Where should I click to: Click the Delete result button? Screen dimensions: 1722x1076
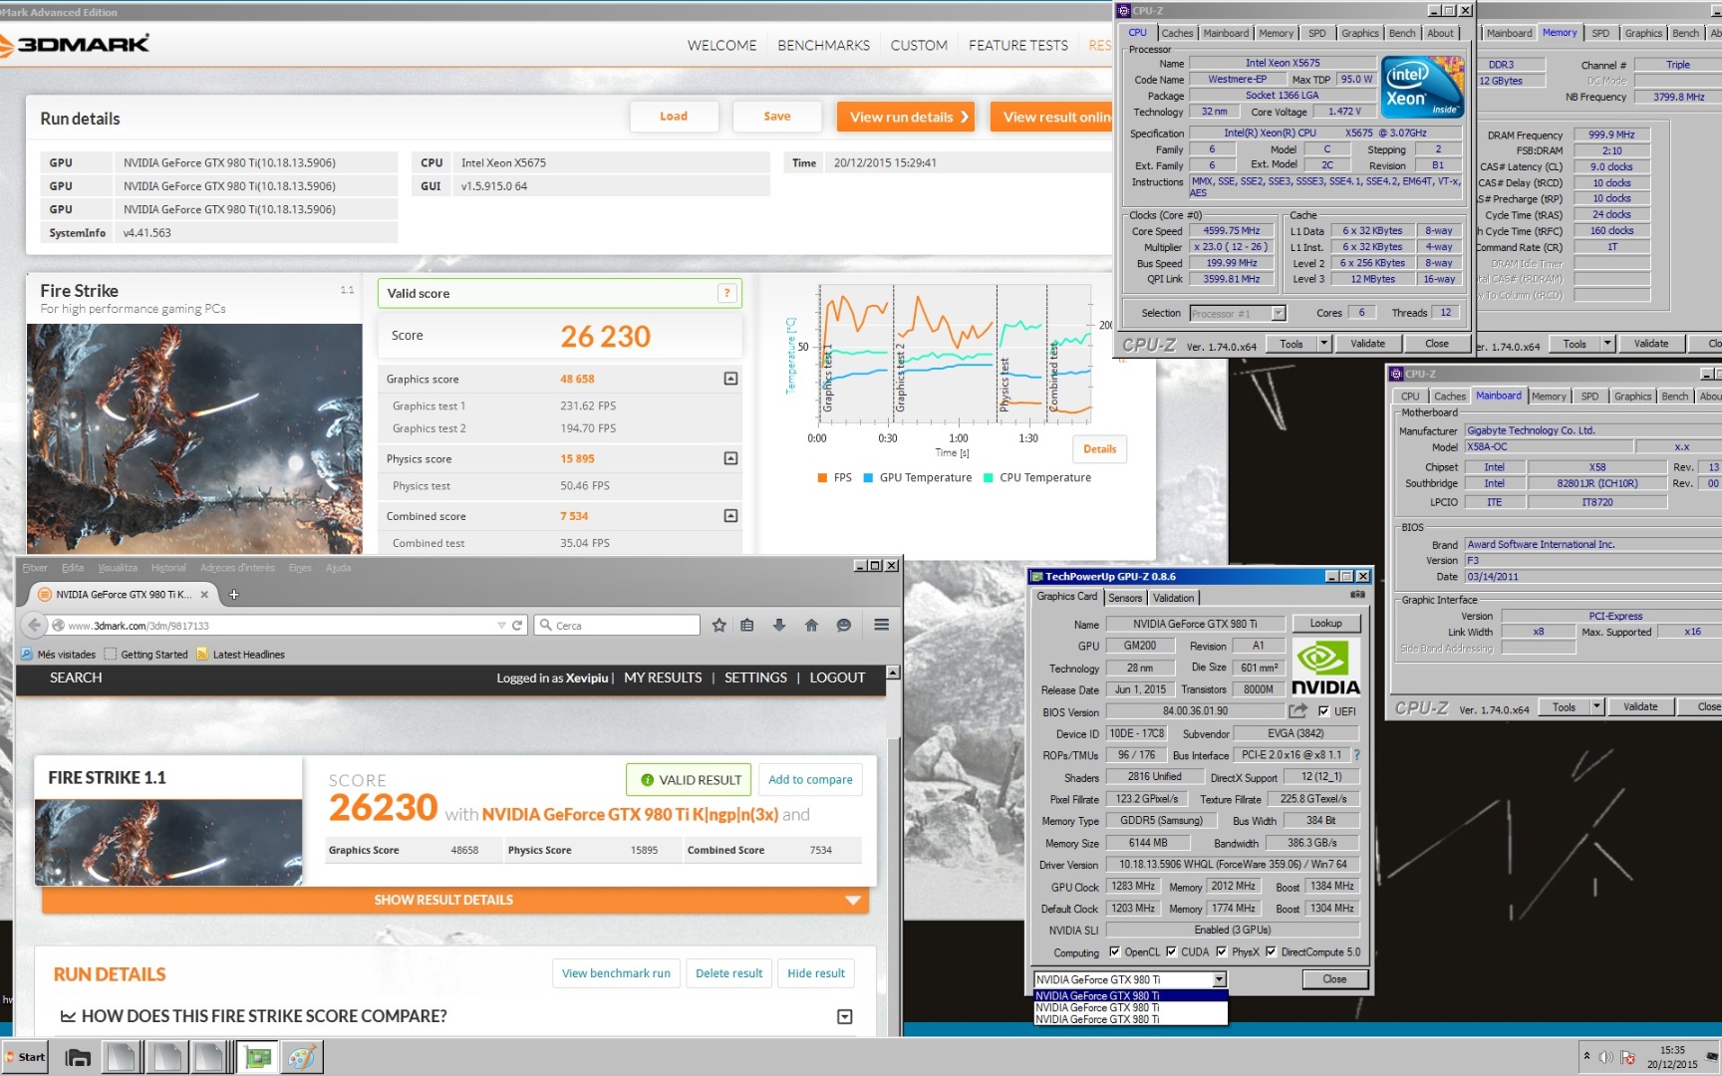728,973
